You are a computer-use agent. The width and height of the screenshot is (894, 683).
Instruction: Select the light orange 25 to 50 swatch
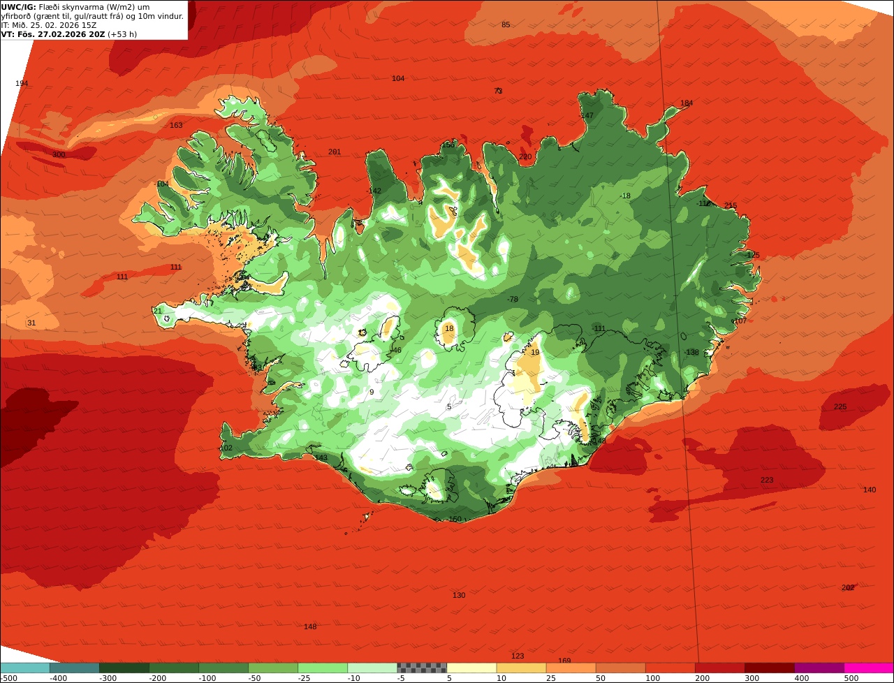point(571,668)
